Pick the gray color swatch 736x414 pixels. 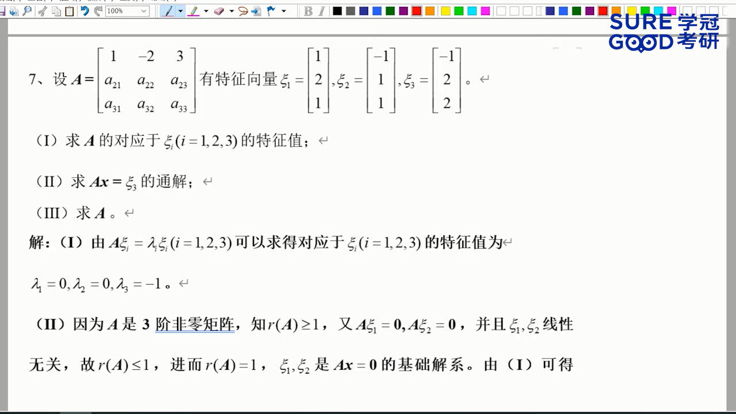coord(350,11)
